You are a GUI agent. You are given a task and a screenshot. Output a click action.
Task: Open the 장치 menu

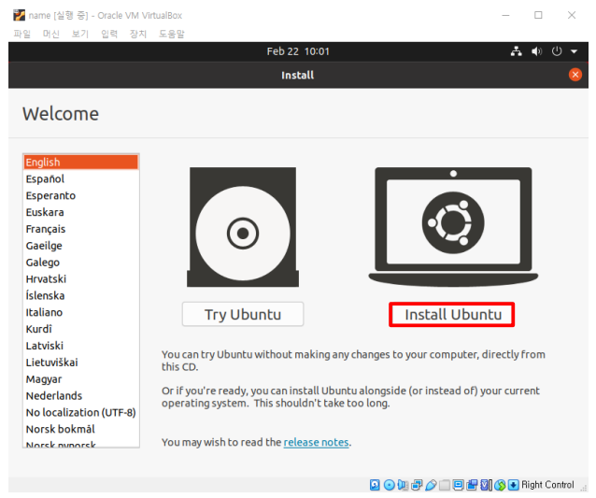pyautogui.click(x=138, y=34)
